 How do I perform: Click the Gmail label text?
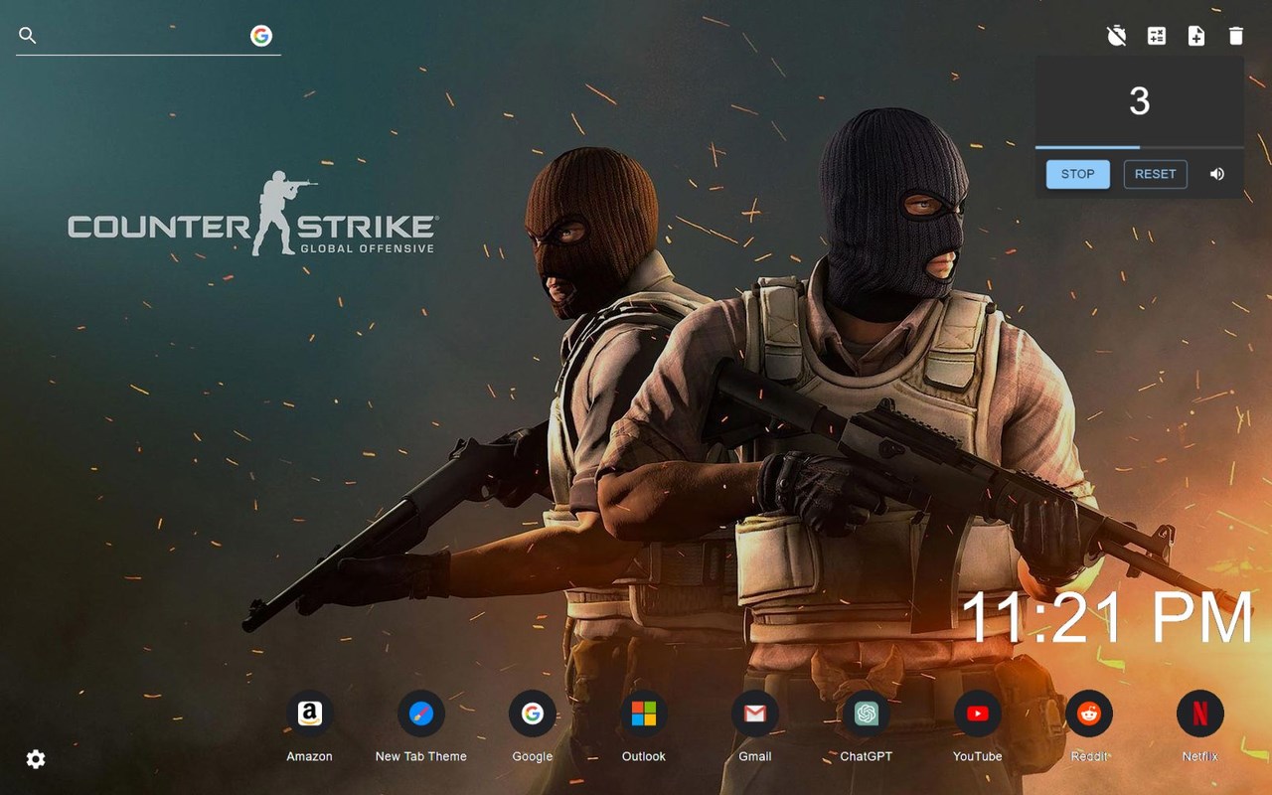pos(755,756)
